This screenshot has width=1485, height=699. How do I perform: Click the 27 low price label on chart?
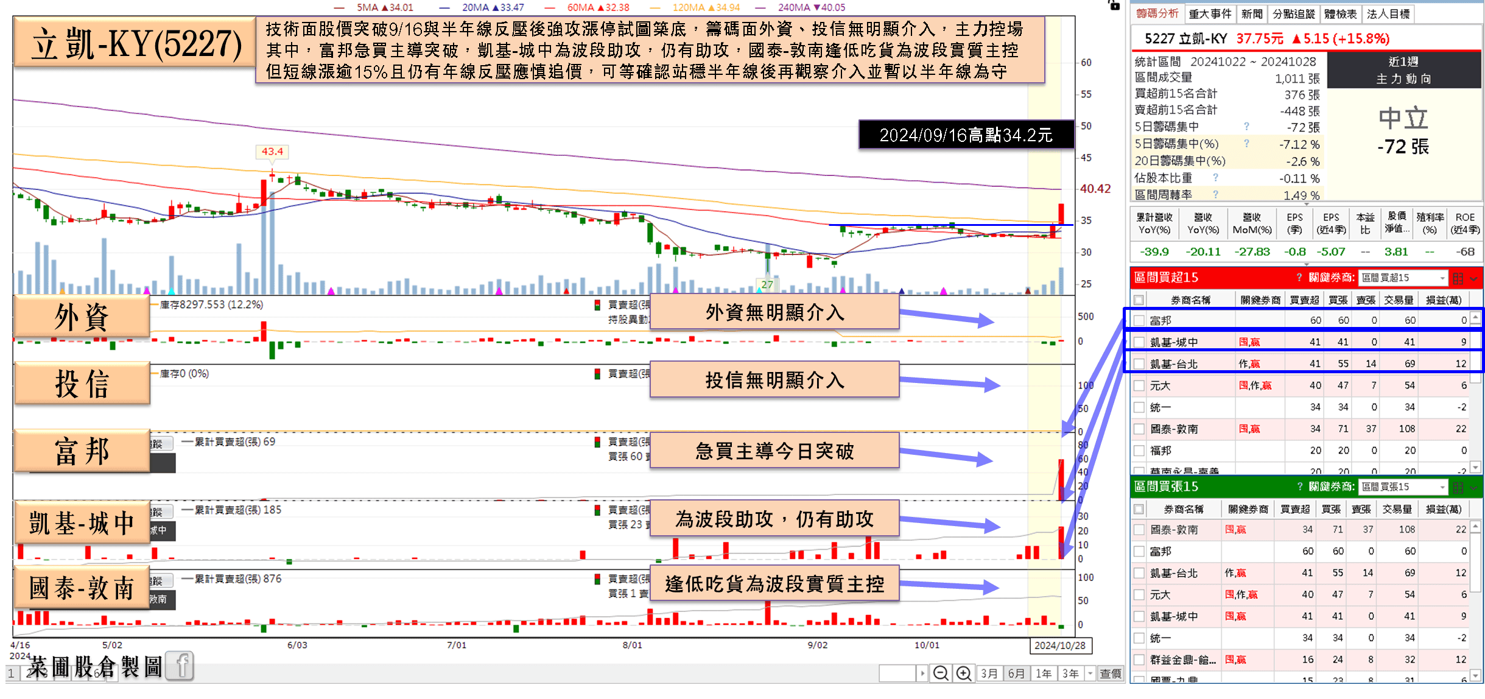(767, 284)
